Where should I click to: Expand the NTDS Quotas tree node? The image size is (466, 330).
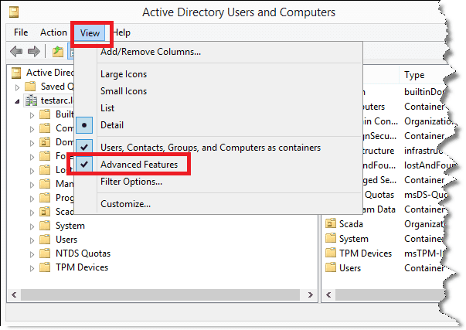click(x=32, y=253)
